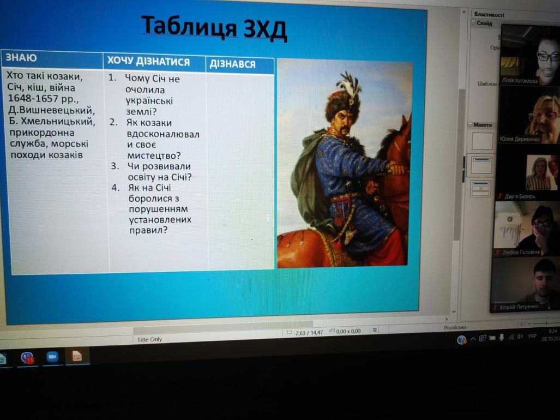Open the Help icon in the system tray
The width and height of the screenshot is (560, 420).
coord(461,340)
